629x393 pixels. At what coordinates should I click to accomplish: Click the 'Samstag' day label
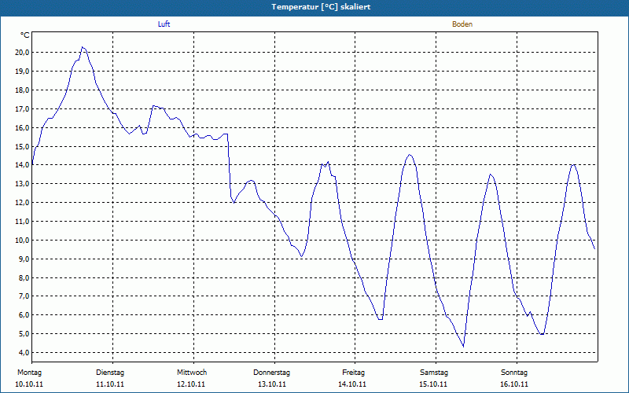coord(434,373)
